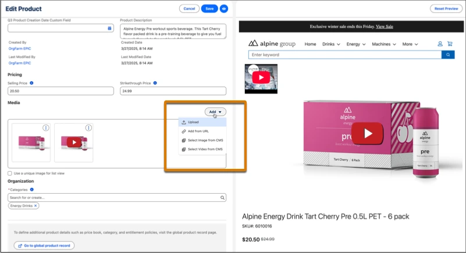Viewport: 466px width, 253px height.
Task: Expand the Energy menu in preview
Action: pyautogui.click(x=355, y=44)
